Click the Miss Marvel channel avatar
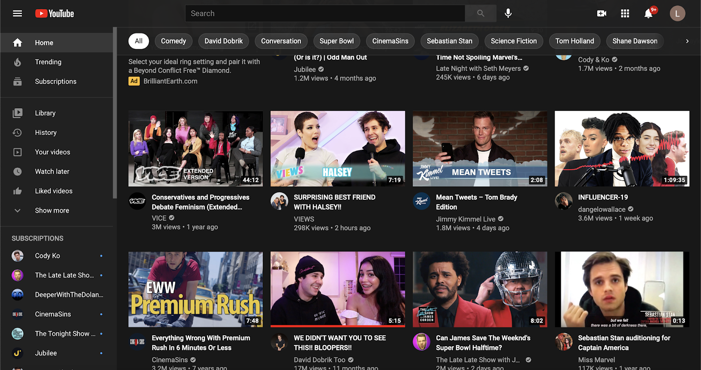Screen dimensions: 701x370 tap(563, 342)
